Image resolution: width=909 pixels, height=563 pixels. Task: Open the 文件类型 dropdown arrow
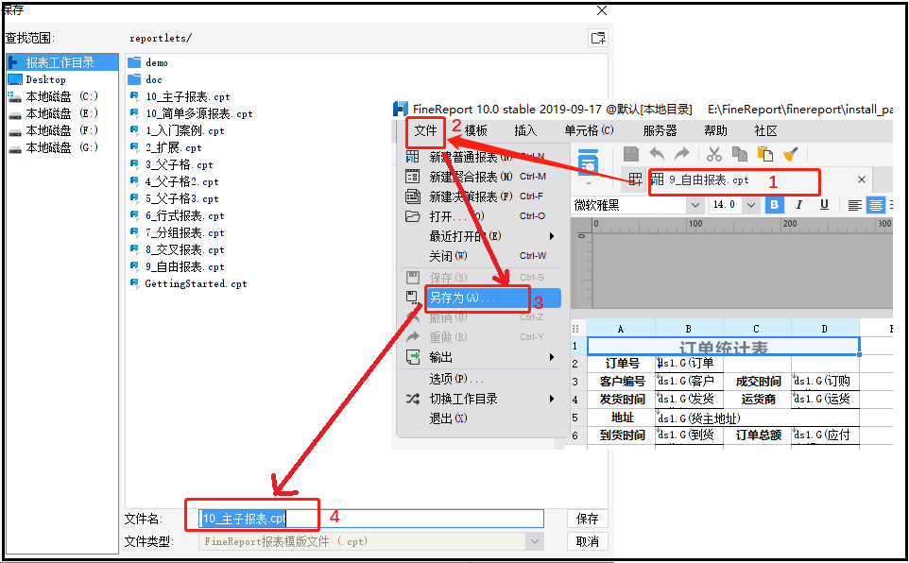(535, 541)
